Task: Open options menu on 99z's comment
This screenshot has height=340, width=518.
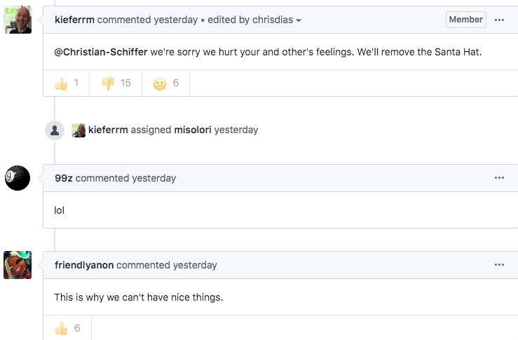Action: (x=499, y=178)
